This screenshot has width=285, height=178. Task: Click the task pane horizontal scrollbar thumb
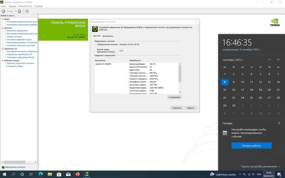pyautogui.click(x=15, y=162)
